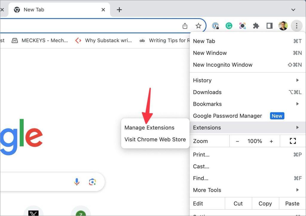The image size is (306, 216).
Task: Search by image with Google Lens icon
Action: (92, 182)
